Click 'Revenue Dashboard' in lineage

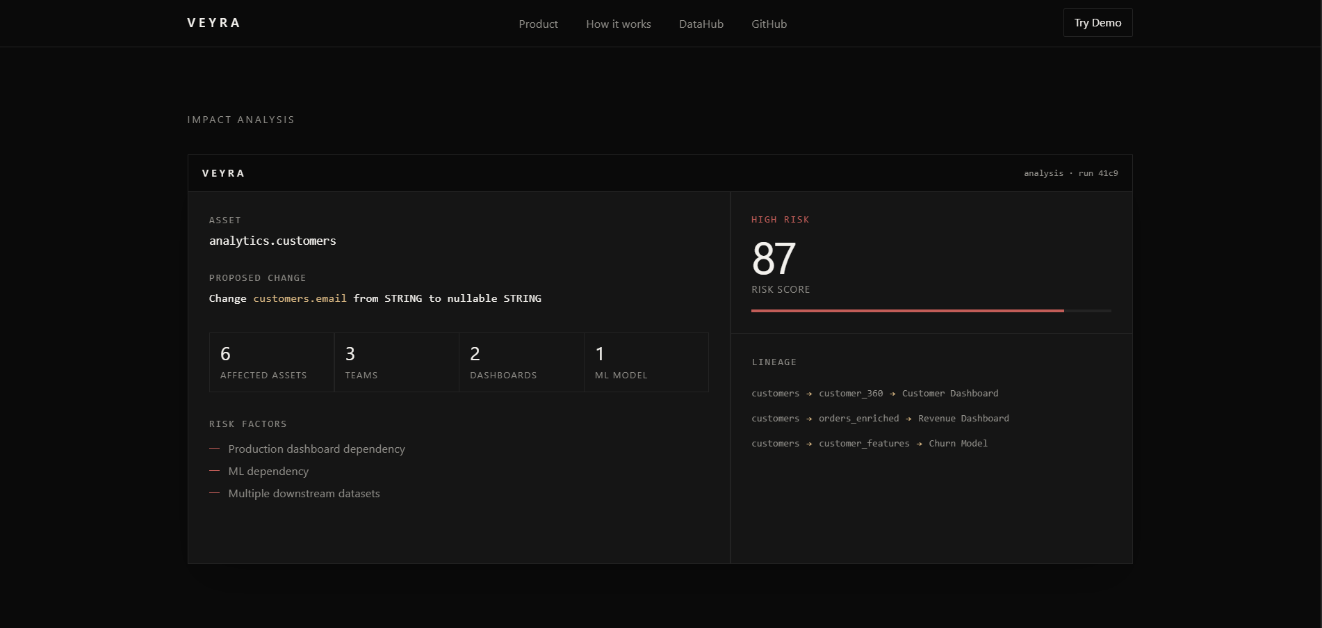963,419
